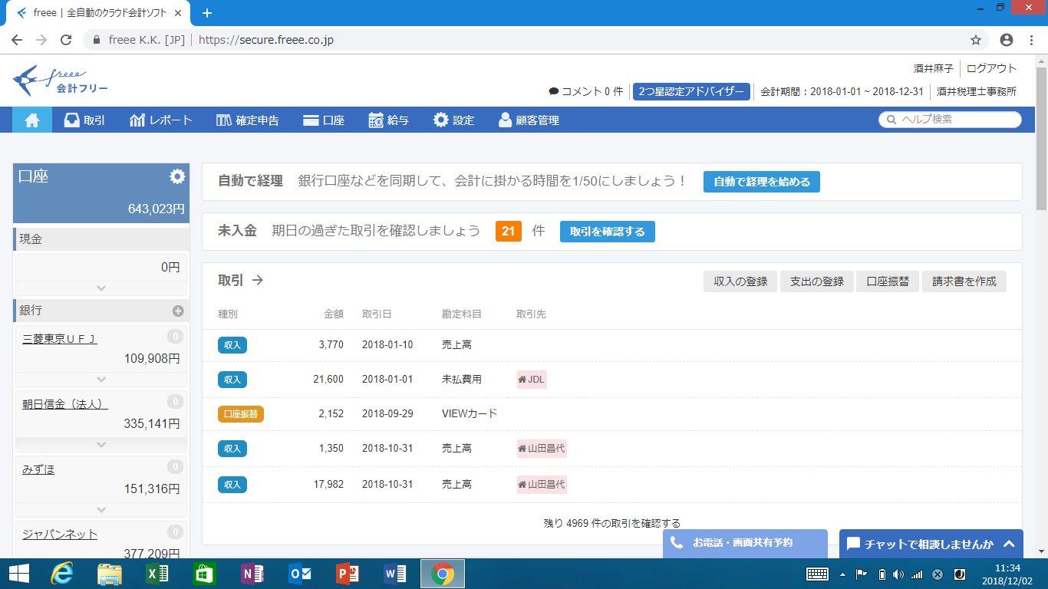The height and width of the screenshot is (589, 1048).
Task: Click the Chrome user profile icon
Action: point(1007,40)
